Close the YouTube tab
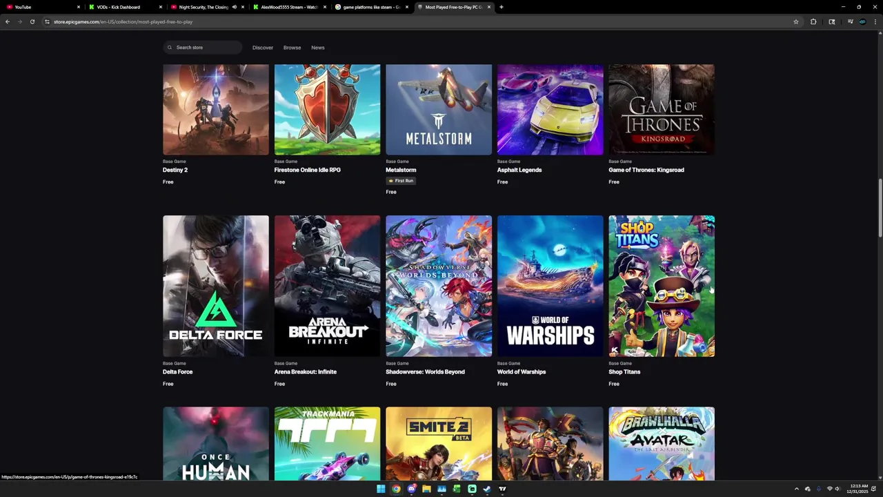The image size is (883, 497). click(x=78, y=7)
